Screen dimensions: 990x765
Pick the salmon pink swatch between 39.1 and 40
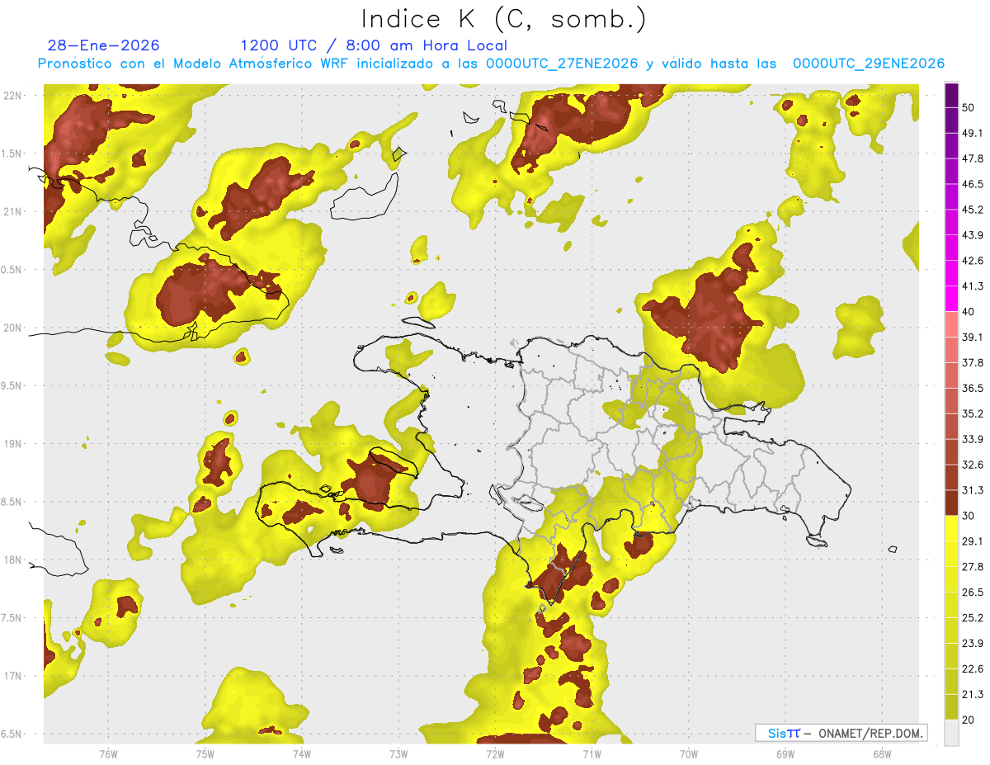pos(951,324)
